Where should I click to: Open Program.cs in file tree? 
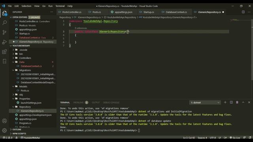(x=25, y=123)
